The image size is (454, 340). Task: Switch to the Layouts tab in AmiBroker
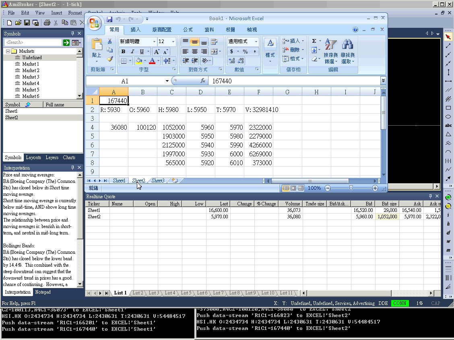[33, 158]
